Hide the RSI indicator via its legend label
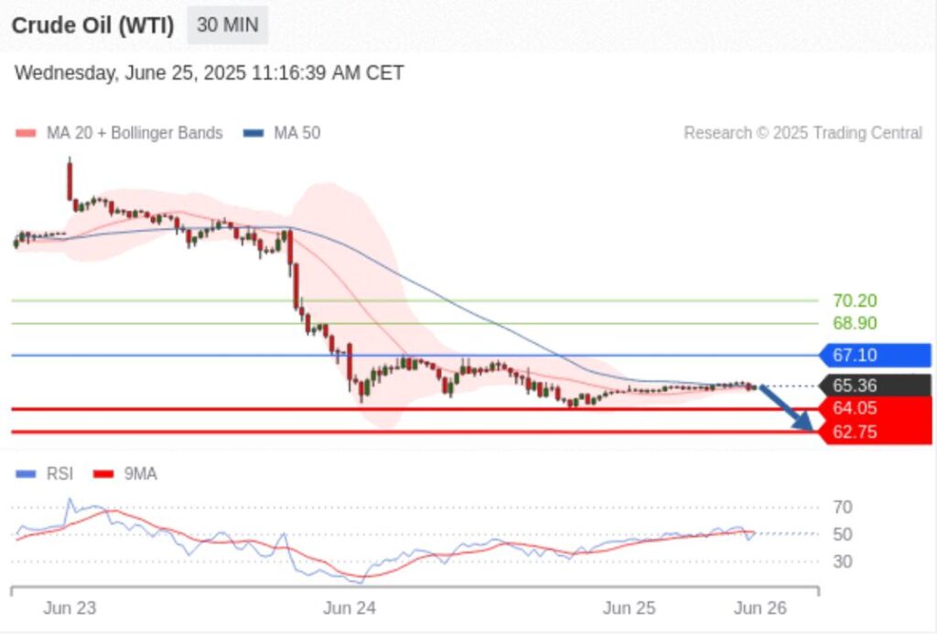The height and width of the screenshot is (634, 937). pyautogui.click(x=58, y=474)
